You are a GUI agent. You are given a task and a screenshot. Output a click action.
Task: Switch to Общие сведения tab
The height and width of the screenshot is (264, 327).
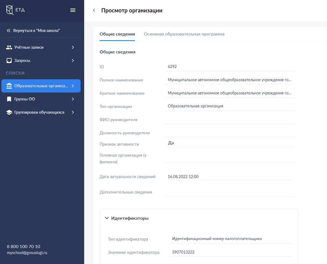tap(117, 34)
